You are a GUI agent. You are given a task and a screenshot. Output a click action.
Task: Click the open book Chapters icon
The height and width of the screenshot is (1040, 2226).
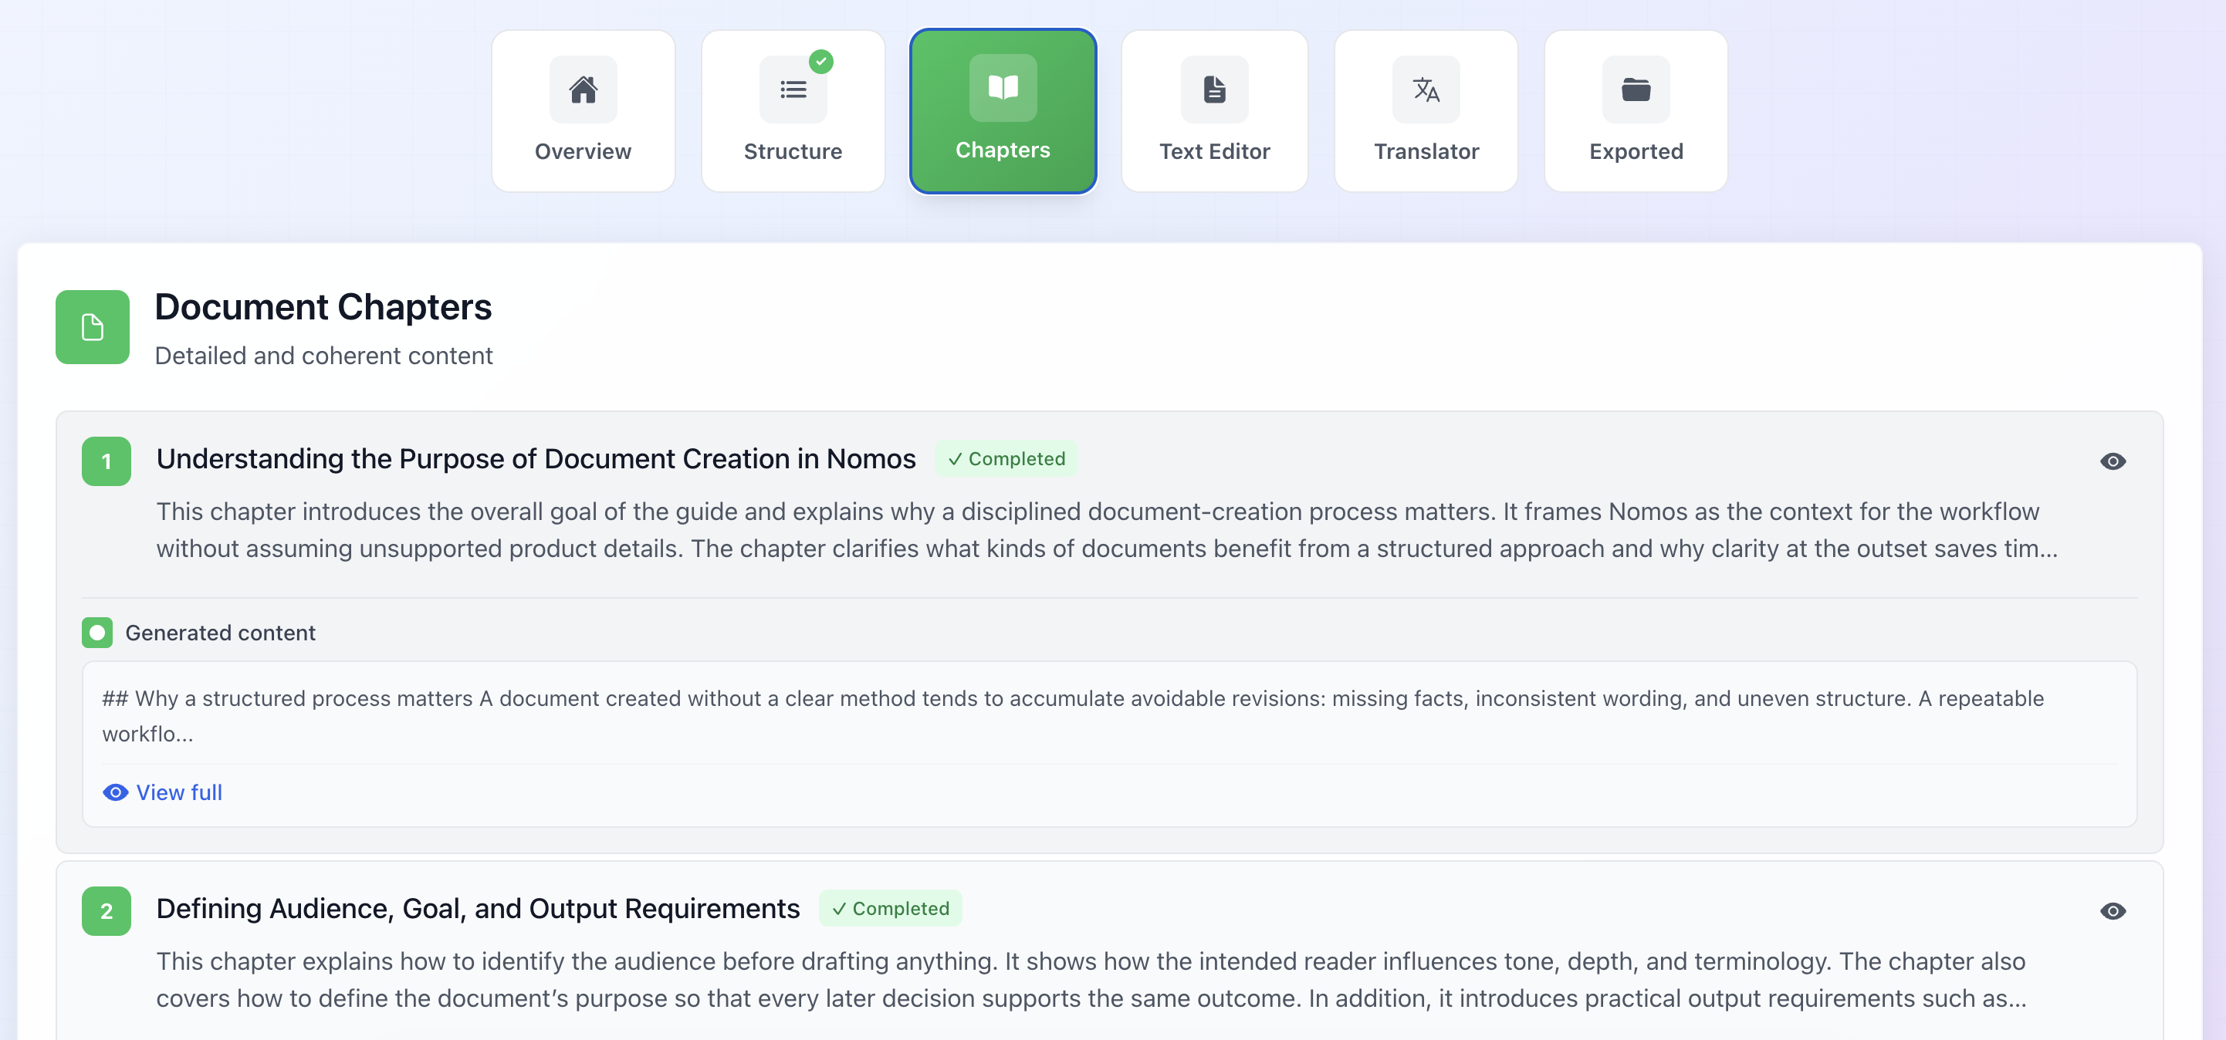coord(1003,87)
